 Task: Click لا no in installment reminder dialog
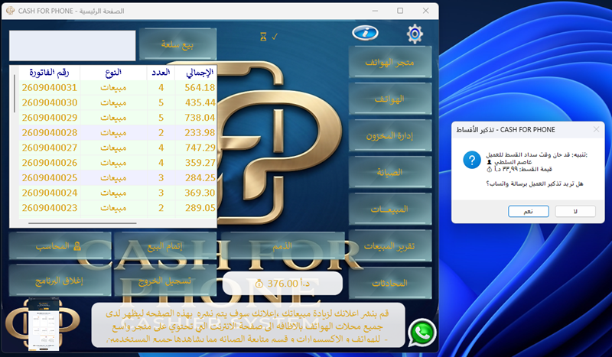tap(575, 211)
